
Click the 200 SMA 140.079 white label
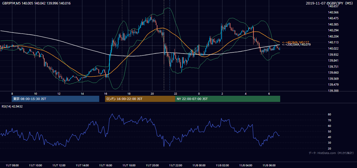[296, 45]
